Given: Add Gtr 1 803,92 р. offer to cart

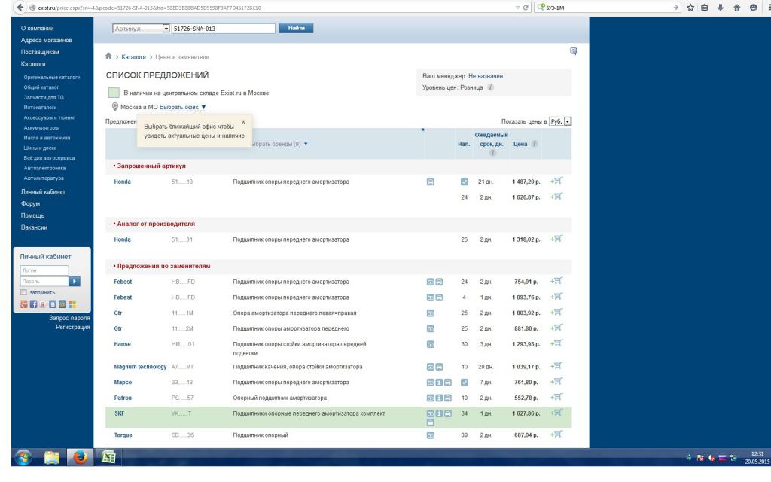Looking at the screenshot, I should (556, 313).
